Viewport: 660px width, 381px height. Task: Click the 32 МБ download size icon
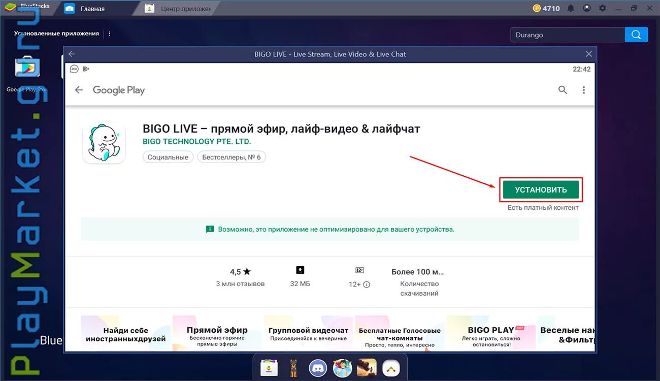pos(300,270)
